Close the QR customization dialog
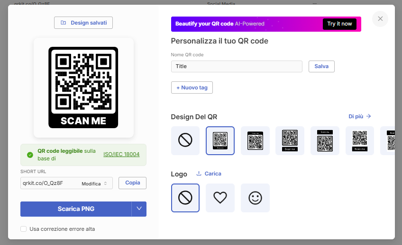This screenshot has width=402, height=245. tap(380, 18)
